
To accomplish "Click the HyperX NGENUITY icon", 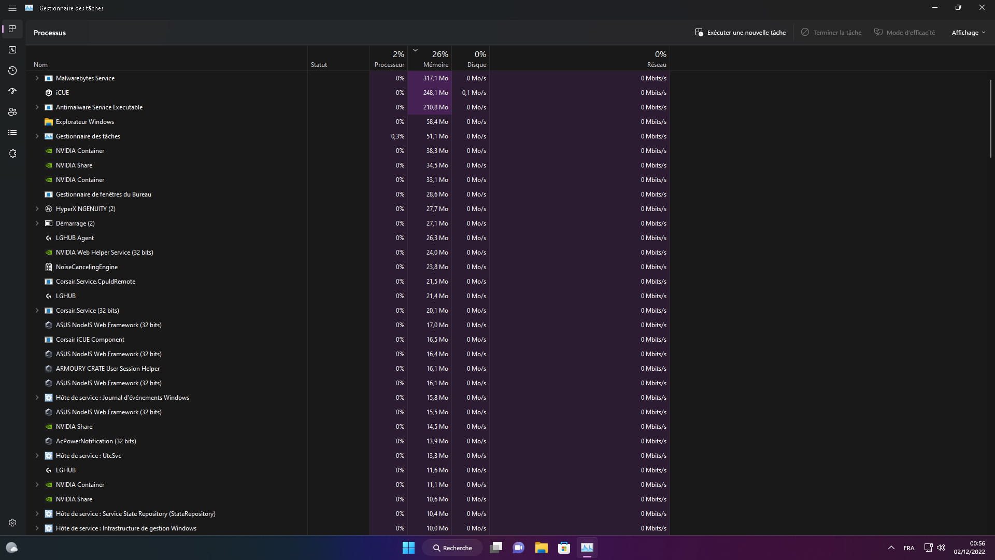I will point(49,209).
